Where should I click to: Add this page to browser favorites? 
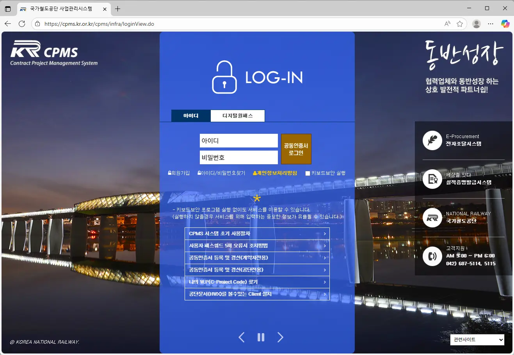coord(460,24)
